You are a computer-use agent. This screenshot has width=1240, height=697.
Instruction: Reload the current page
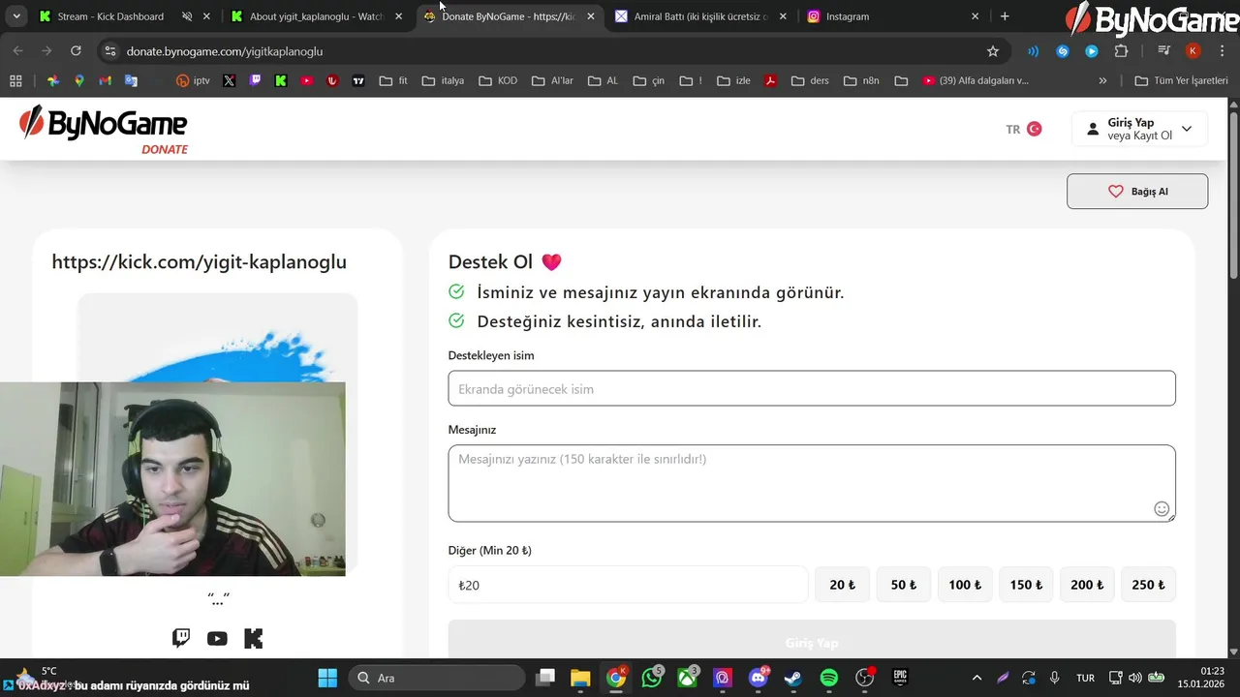point(76,51)
